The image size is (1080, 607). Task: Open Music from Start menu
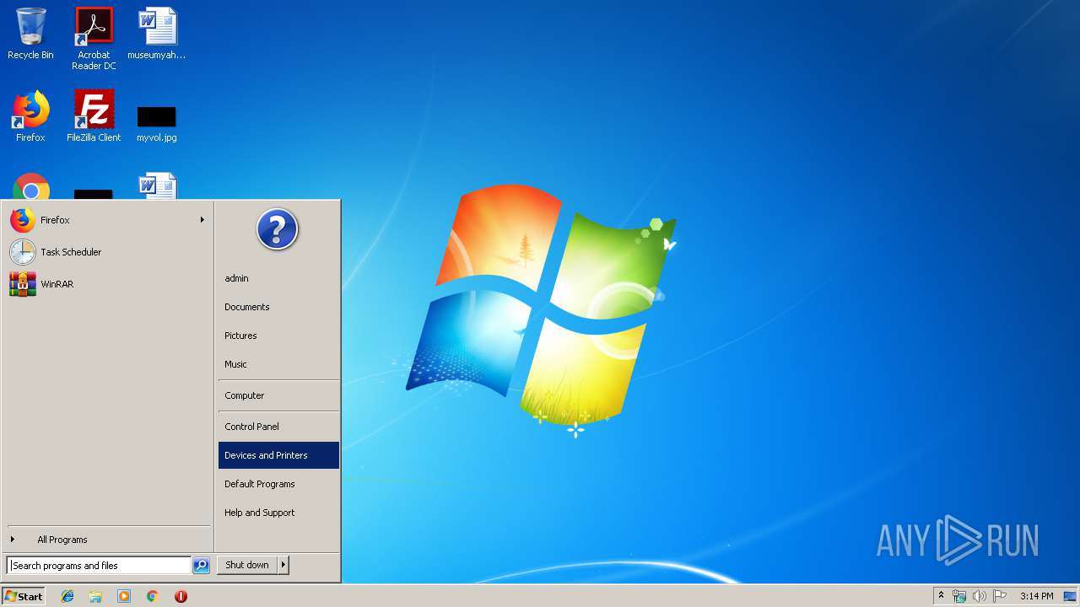click(278, 364)
